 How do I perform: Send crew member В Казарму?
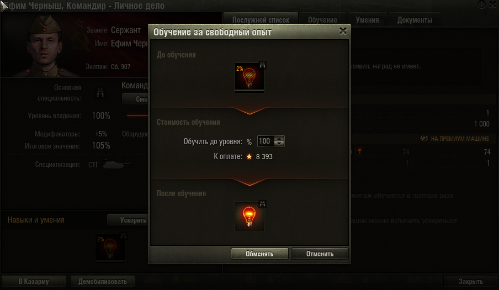point(34,281)
